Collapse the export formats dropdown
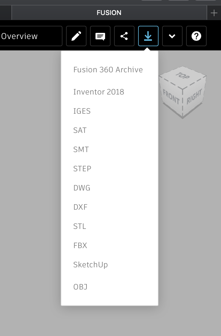This screenshot has height=336, width=221. click(148, 36)
